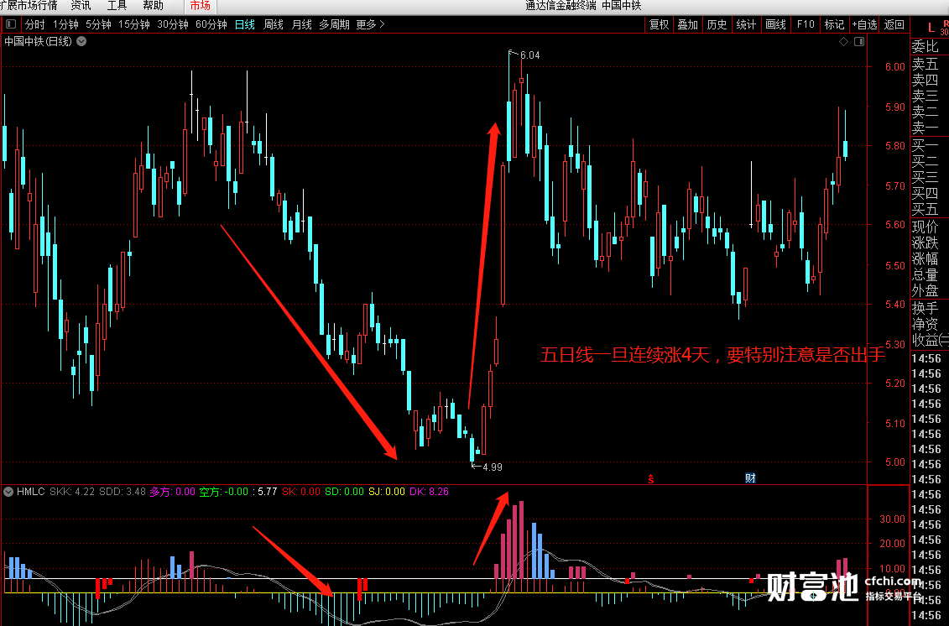
Task: Click the 标记 mark button
Action: [834, 24]
